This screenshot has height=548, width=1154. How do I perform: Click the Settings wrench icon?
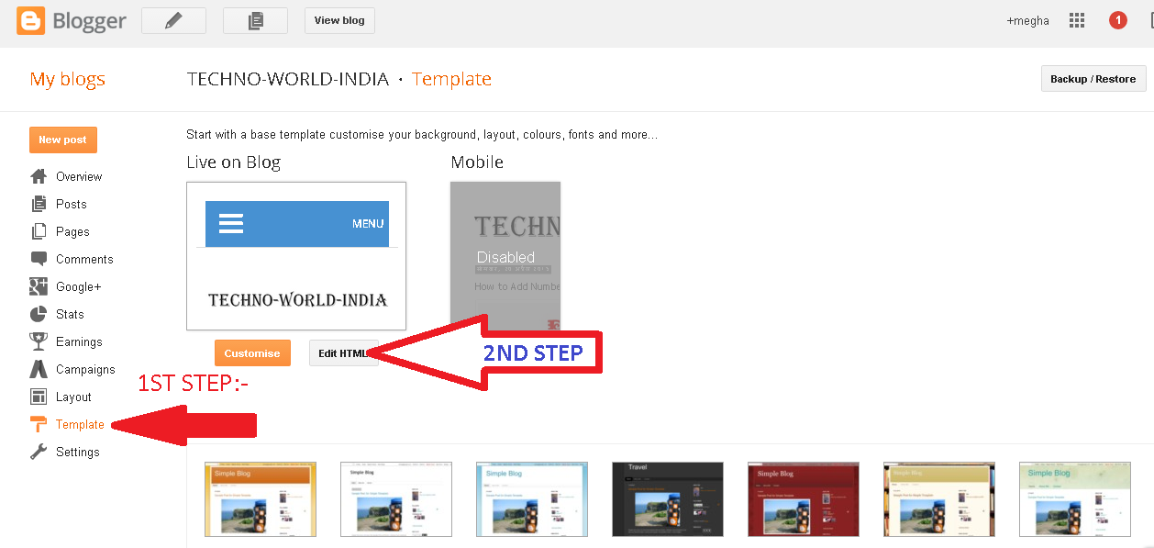pos(39,452)
